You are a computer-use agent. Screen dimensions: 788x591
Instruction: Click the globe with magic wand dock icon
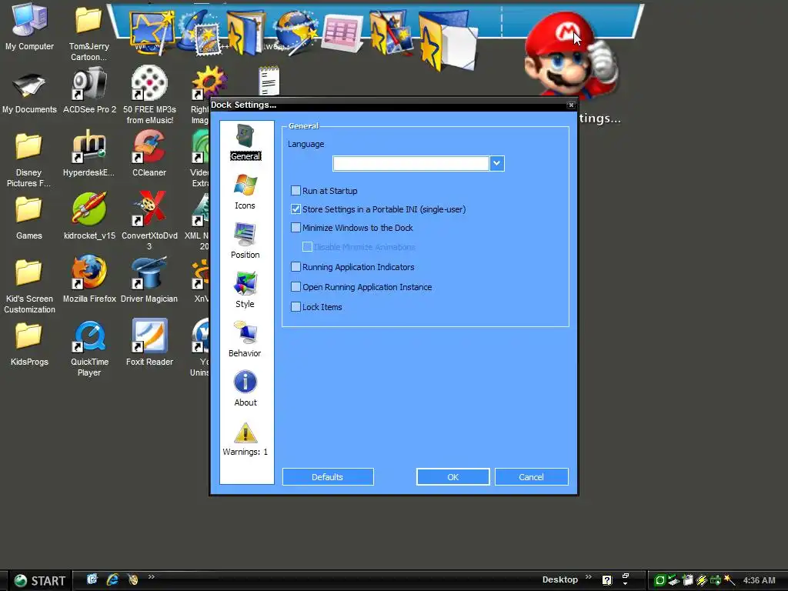pos(295,31)
